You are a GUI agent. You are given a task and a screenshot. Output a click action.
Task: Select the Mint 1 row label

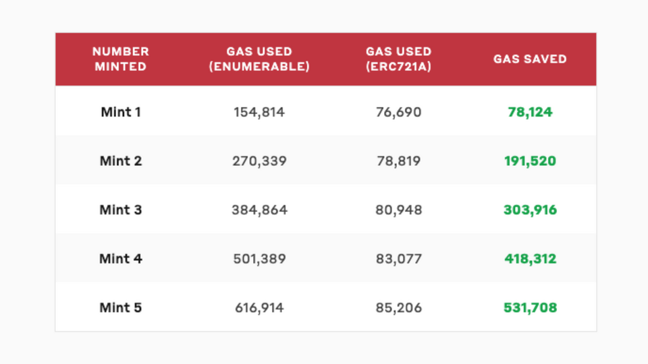121,112
